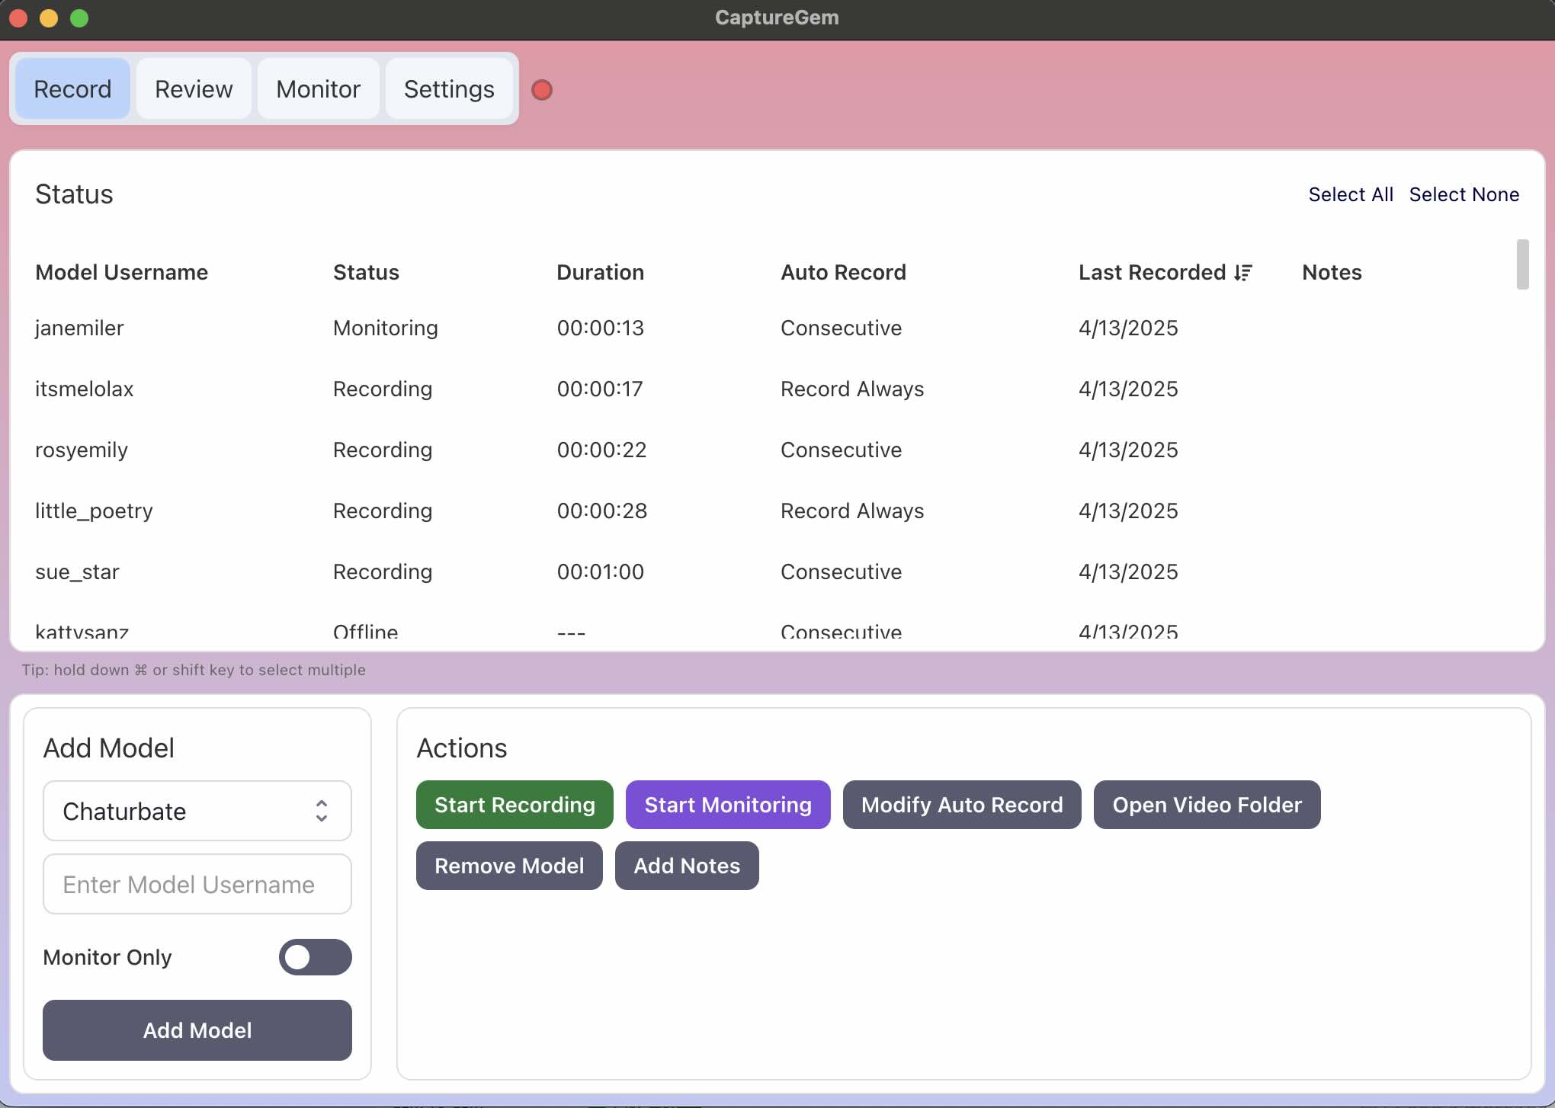Enable the Monitor Only toggle
This screenshot has width=1555, height=1108.
pos(315,957)
